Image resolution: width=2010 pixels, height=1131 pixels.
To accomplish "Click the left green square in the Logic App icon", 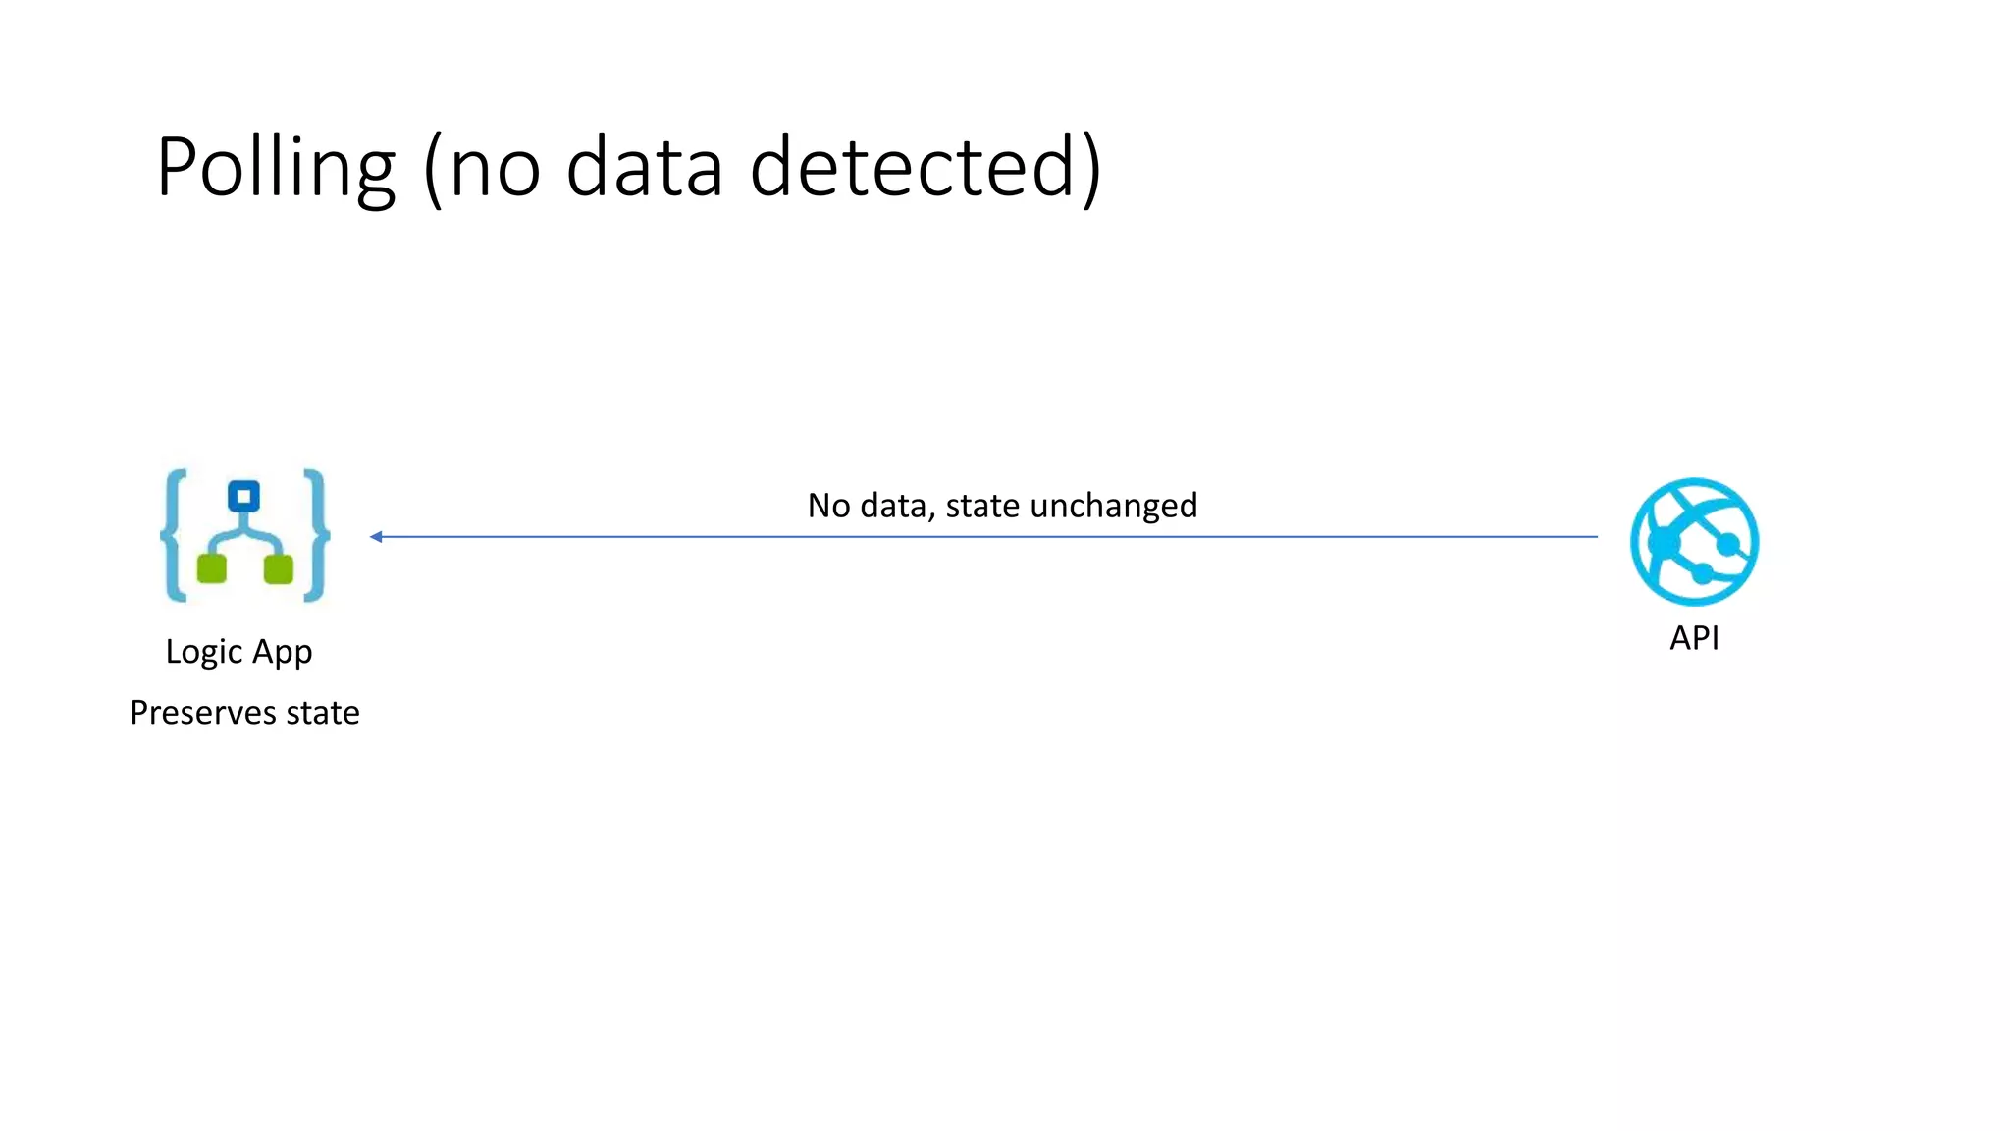I will pyautogui.click(x=212, y=568).
